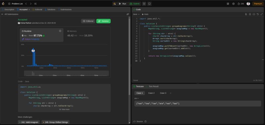This screenshot has width=265, height=125.
Task: Open the Source link at bottom
Action: click(138, 121)
